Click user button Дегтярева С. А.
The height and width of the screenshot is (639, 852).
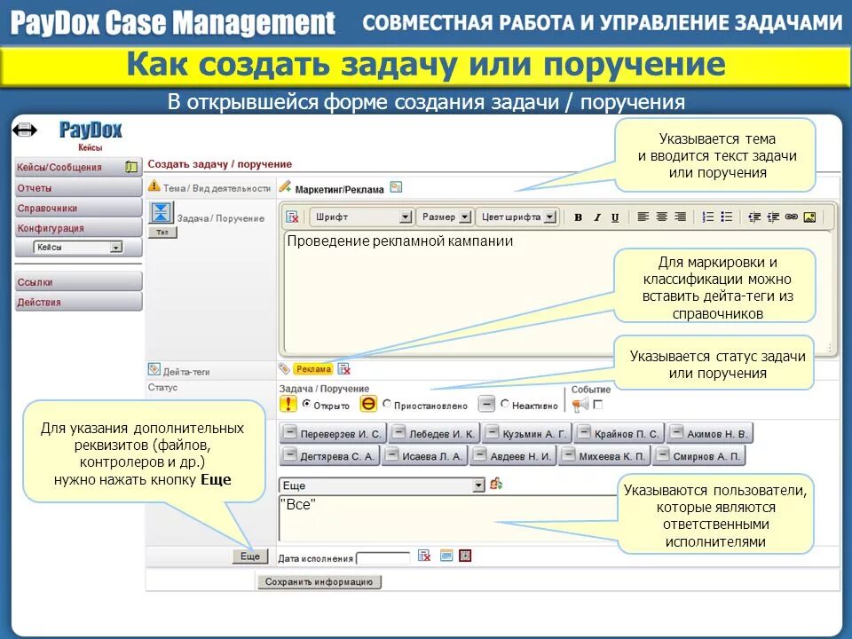[329, 456]
